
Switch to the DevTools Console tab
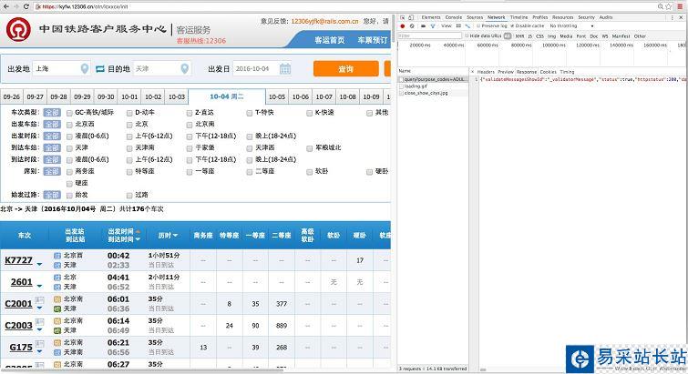[x=453, y=17]
